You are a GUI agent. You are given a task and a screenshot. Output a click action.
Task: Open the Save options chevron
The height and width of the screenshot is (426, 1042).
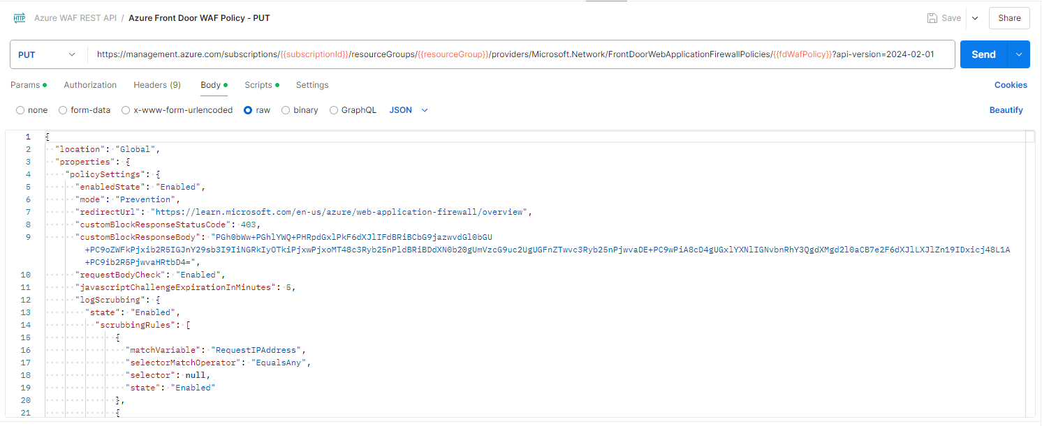click(975, 18)
